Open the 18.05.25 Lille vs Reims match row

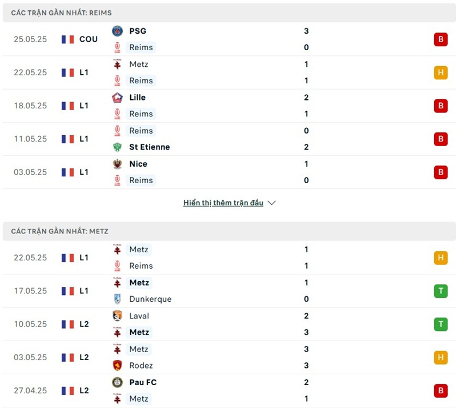pyautogui.click(x=228, y=106)
